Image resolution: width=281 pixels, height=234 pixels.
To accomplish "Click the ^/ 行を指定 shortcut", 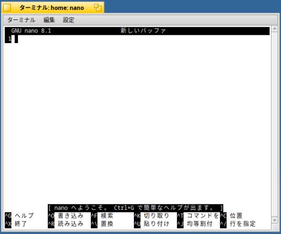I will pyautogui.click(x=238, y=224).
